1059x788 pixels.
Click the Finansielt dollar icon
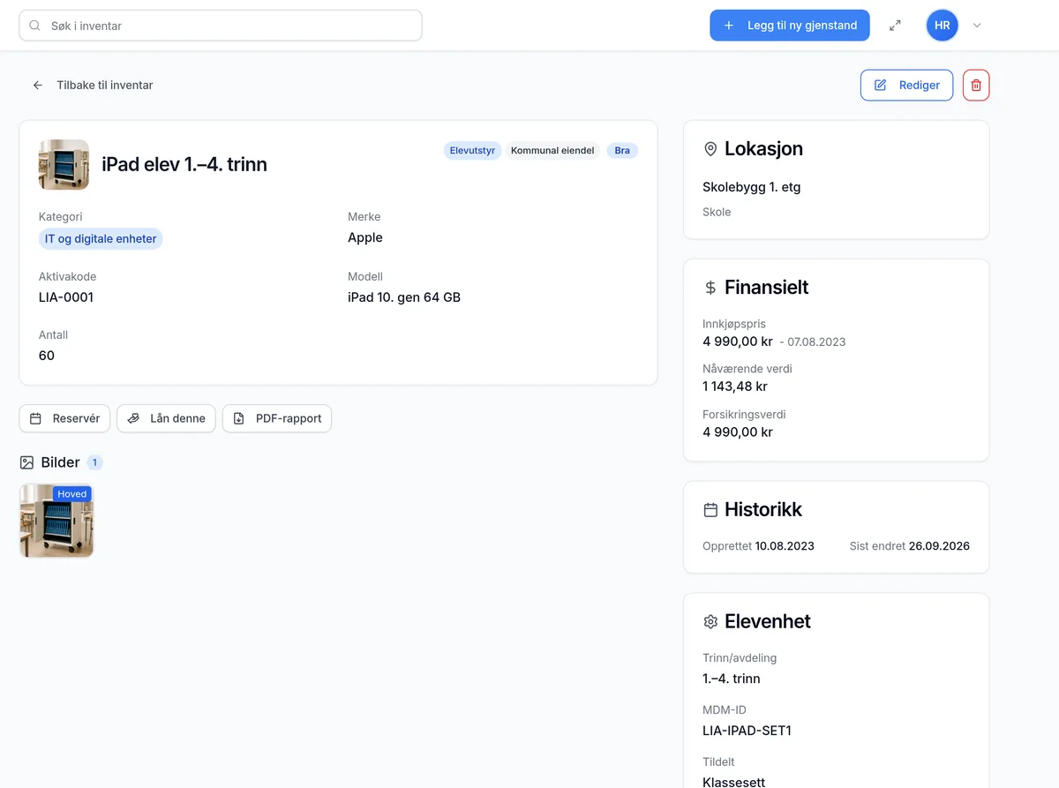click(x=710, y=288)
